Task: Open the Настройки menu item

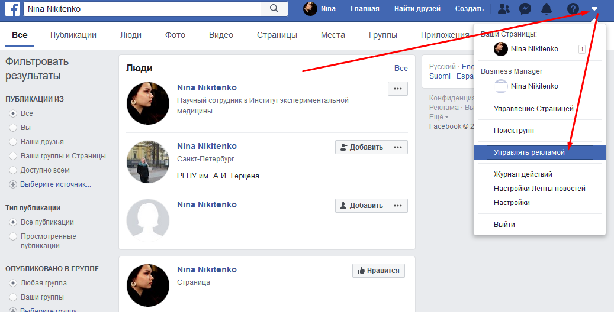Action: coord(539,203)
